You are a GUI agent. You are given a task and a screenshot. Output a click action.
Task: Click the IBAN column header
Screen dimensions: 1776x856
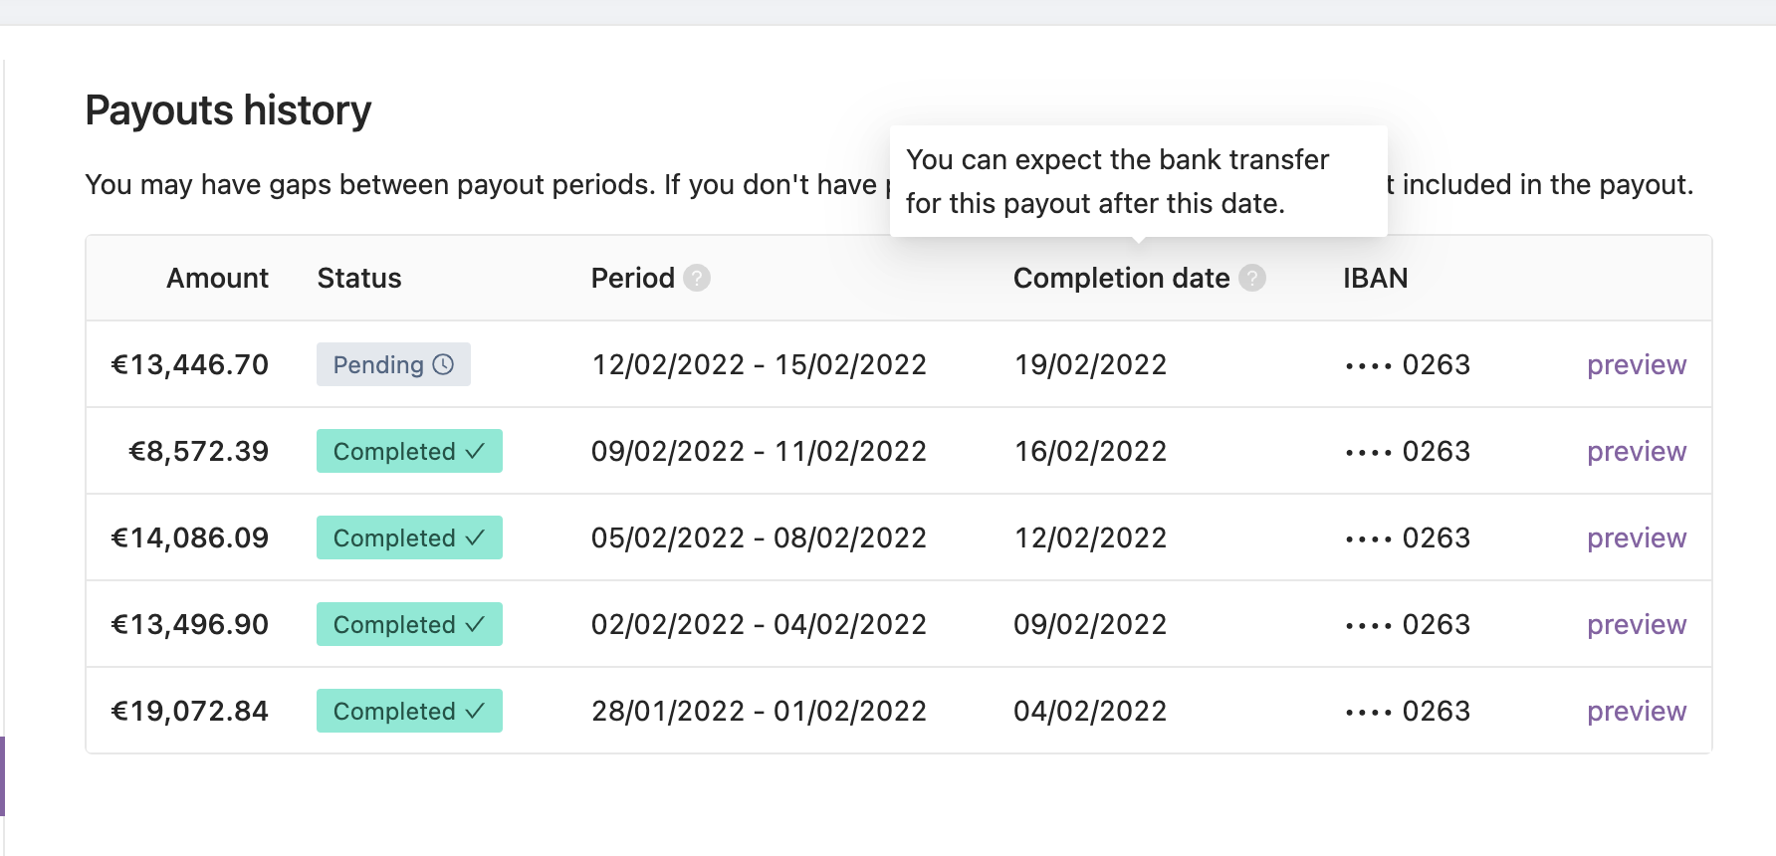(x=1375, y=278)
